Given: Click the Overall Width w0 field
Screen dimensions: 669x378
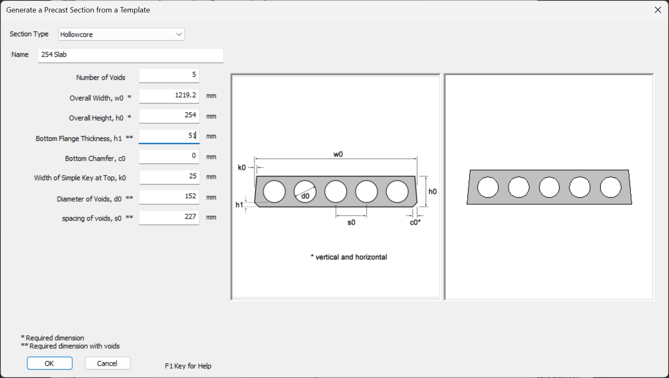Looking at the screenshot, I should (169, 96).
